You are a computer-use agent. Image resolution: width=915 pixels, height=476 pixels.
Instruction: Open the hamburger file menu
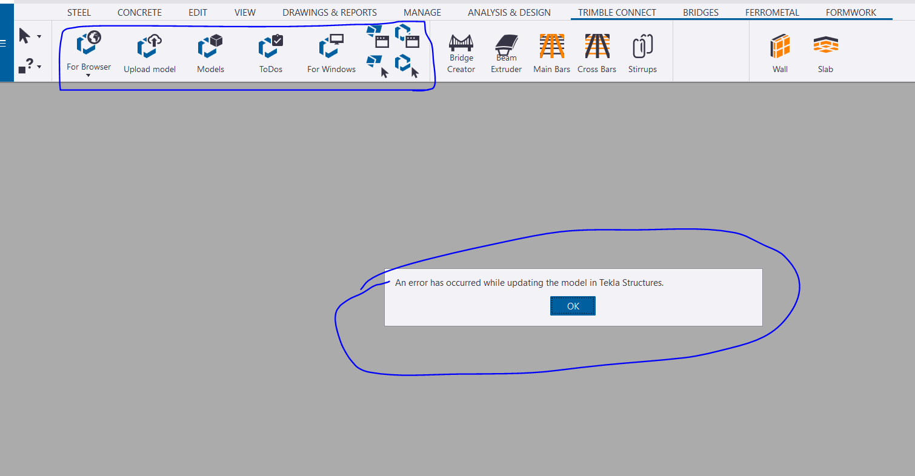(3, 44)
